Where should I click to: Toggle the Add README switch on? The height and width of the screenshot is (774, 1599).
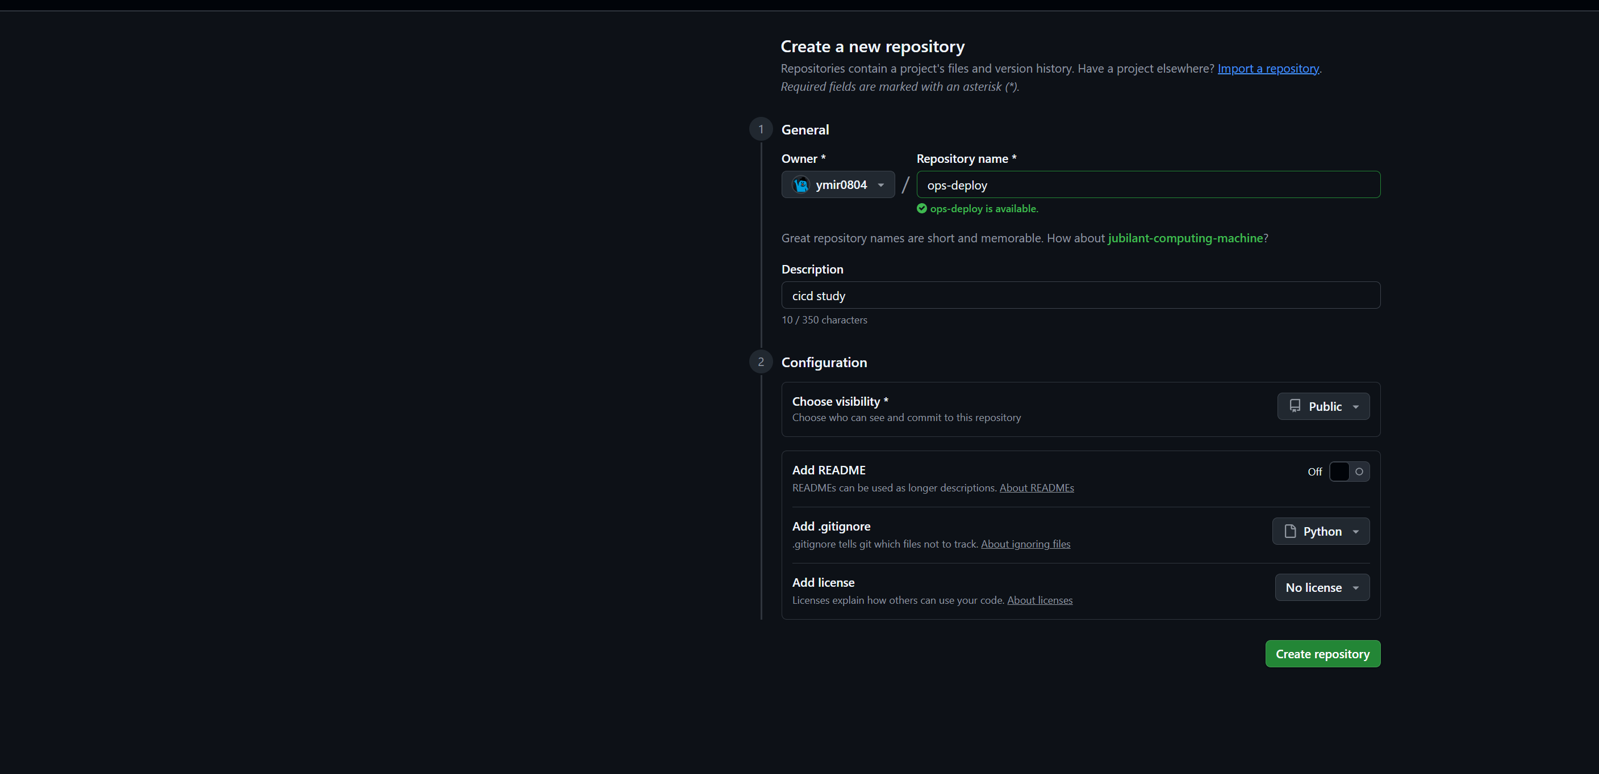(1349, 472)
